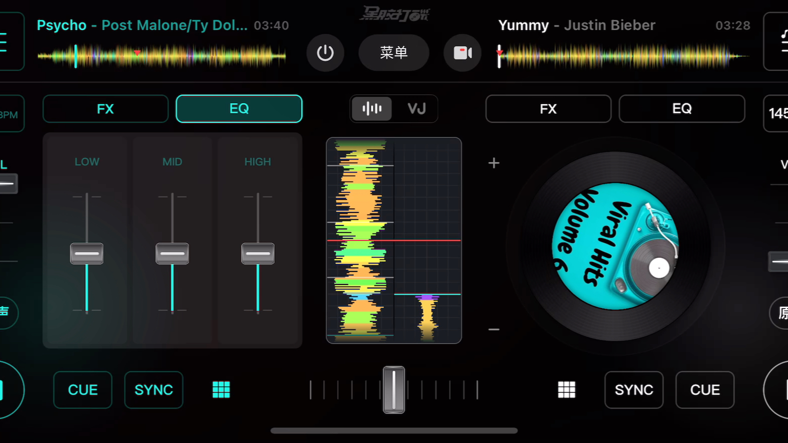Seek in Psycho track waveform overview
This screenshot has width=788, height=443.
162,56
